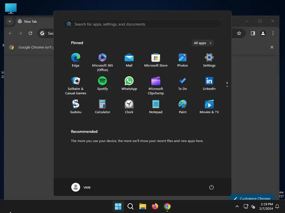Open the desktop computer icon
The width and height of the screenshot is (285, 213).
coord(11,8)
